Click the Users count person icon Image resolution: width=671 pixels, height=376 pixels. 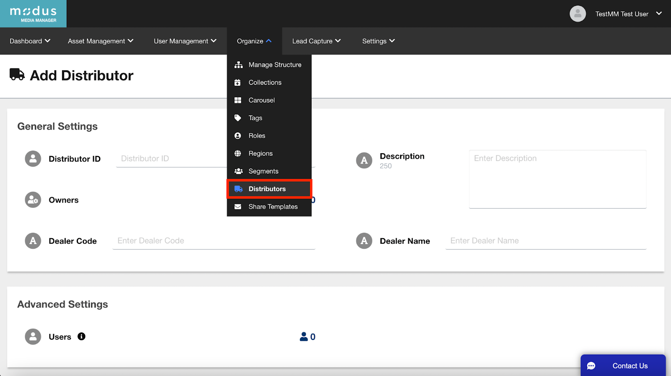point(304,337)
